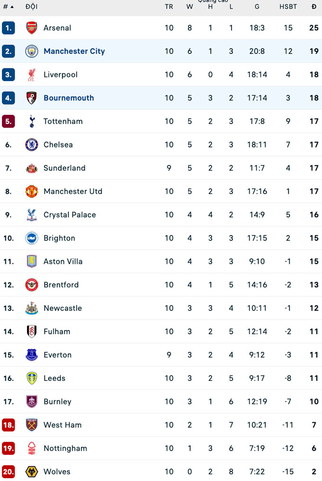Click the West Ham crest icon
Viewport: 322px width, 481px height.
pyautogui.click(x=32, y=425)
